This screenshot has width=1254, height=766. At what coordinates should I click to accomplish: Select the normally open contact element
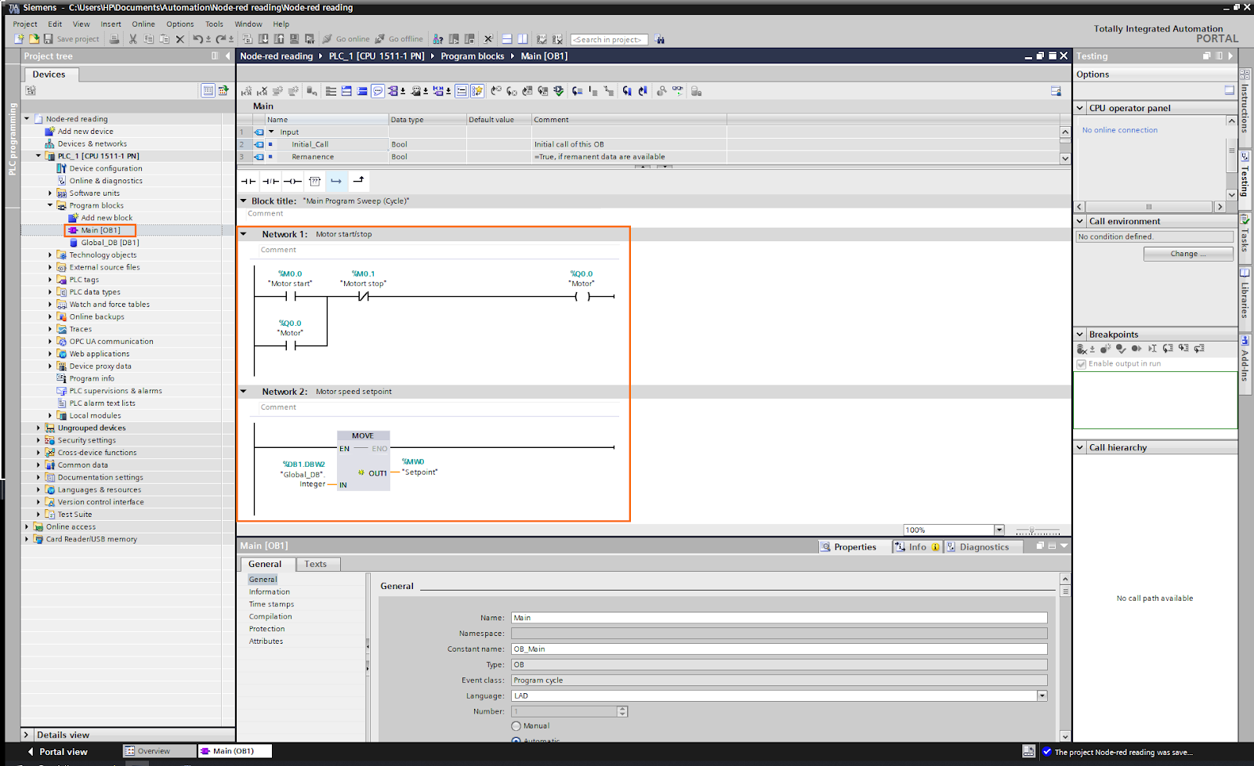click(248, 181)
